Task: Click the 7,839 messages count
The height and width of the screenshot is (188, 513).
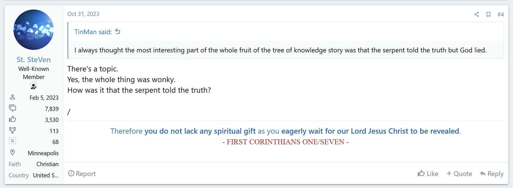Action: point(52,109)
